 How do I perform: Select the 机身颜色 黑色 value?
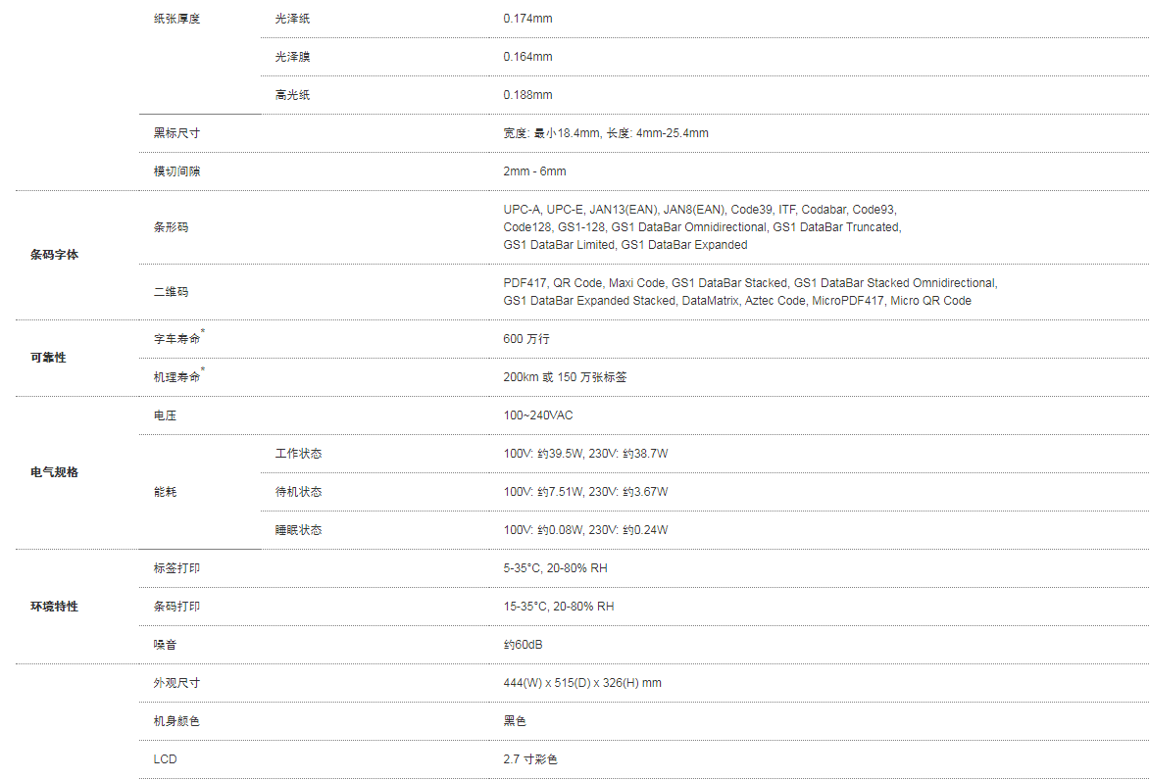pyautogui.click(x=515, y=720)
